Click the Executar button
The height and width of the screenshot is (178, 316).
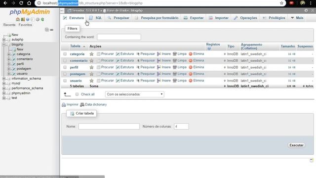coord(296,145)
